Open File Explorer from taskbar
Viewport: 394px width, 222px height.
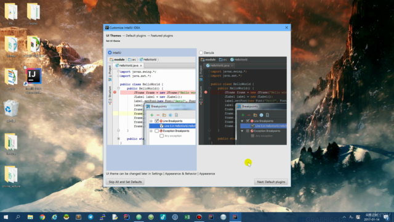30,217
